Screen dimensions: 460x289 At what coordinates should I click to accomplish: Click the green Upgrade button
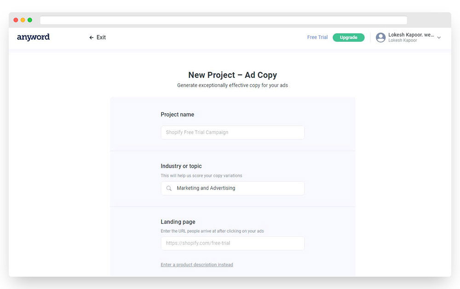[x=349, y=37]
